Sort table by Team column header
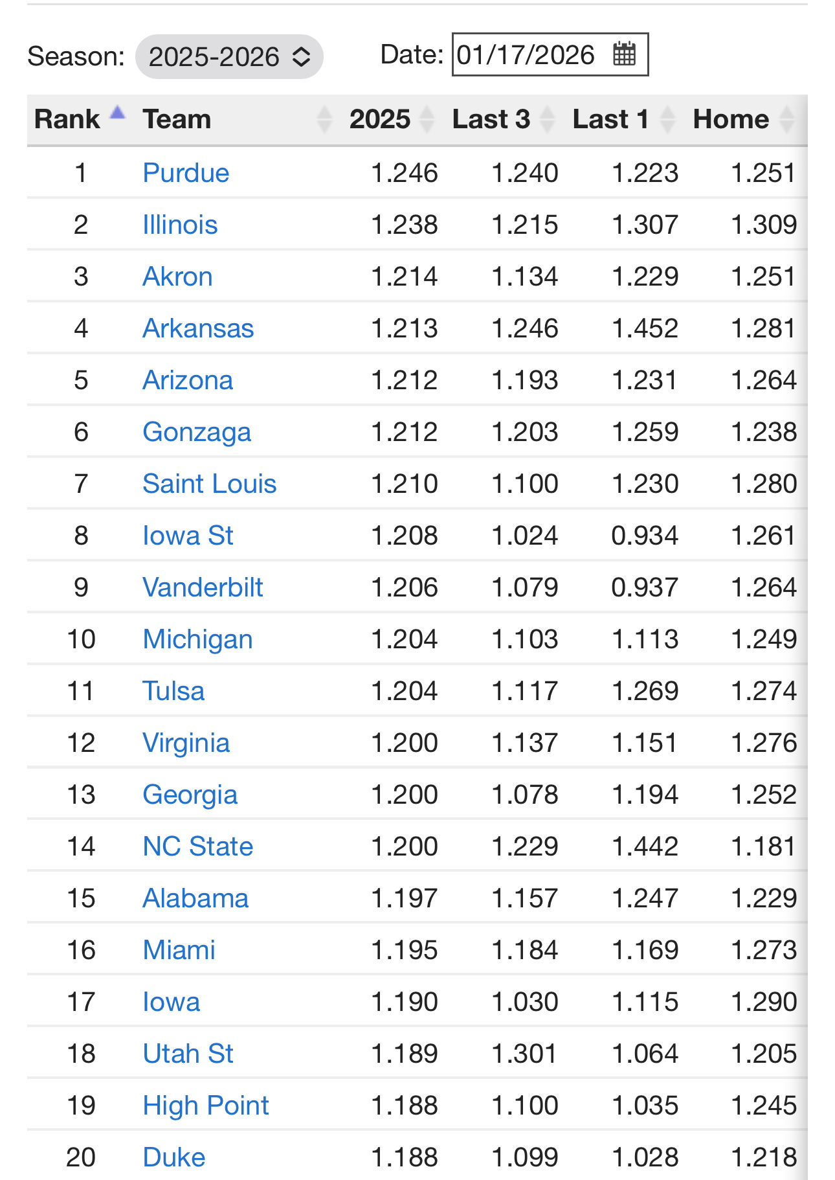 point(177,120)
